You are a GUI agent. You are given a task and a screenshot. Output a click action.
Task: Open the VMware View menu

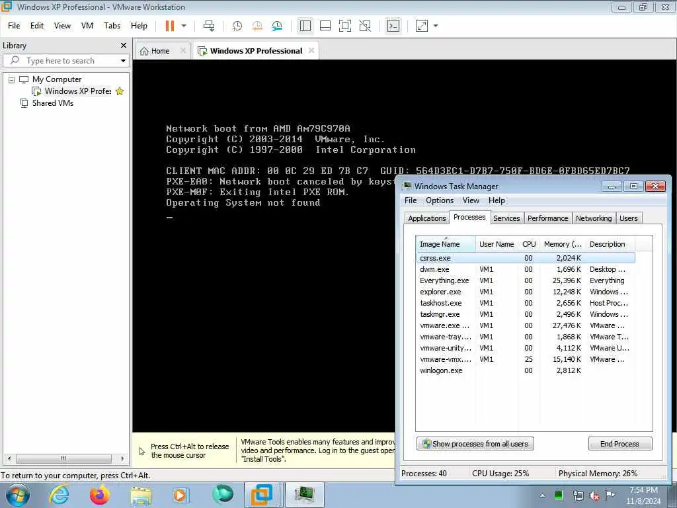pos(62,26)
